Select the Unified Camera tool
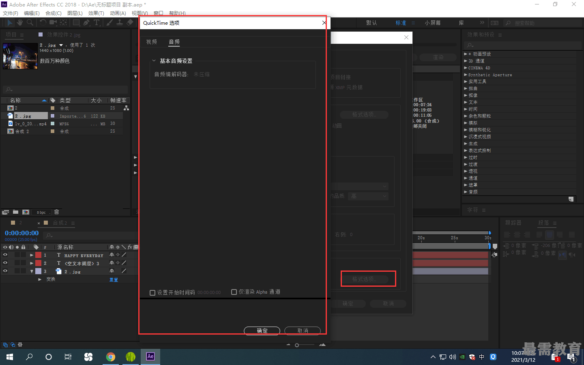 [53, 23]
